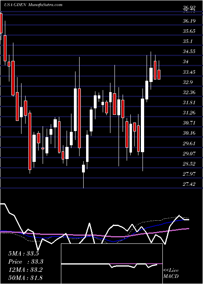Image resolution: width=203 pixels, height=284 pixels.
Task: Click the first red candlestick at far left
Action: [x=1, y=24]
